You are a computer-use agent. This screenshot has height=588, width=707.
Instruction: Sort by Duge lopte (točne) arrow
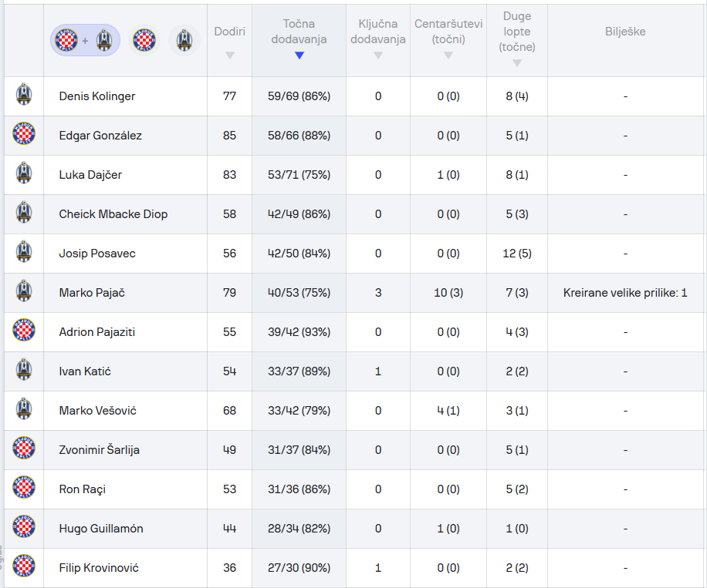[x=517, y=63]
